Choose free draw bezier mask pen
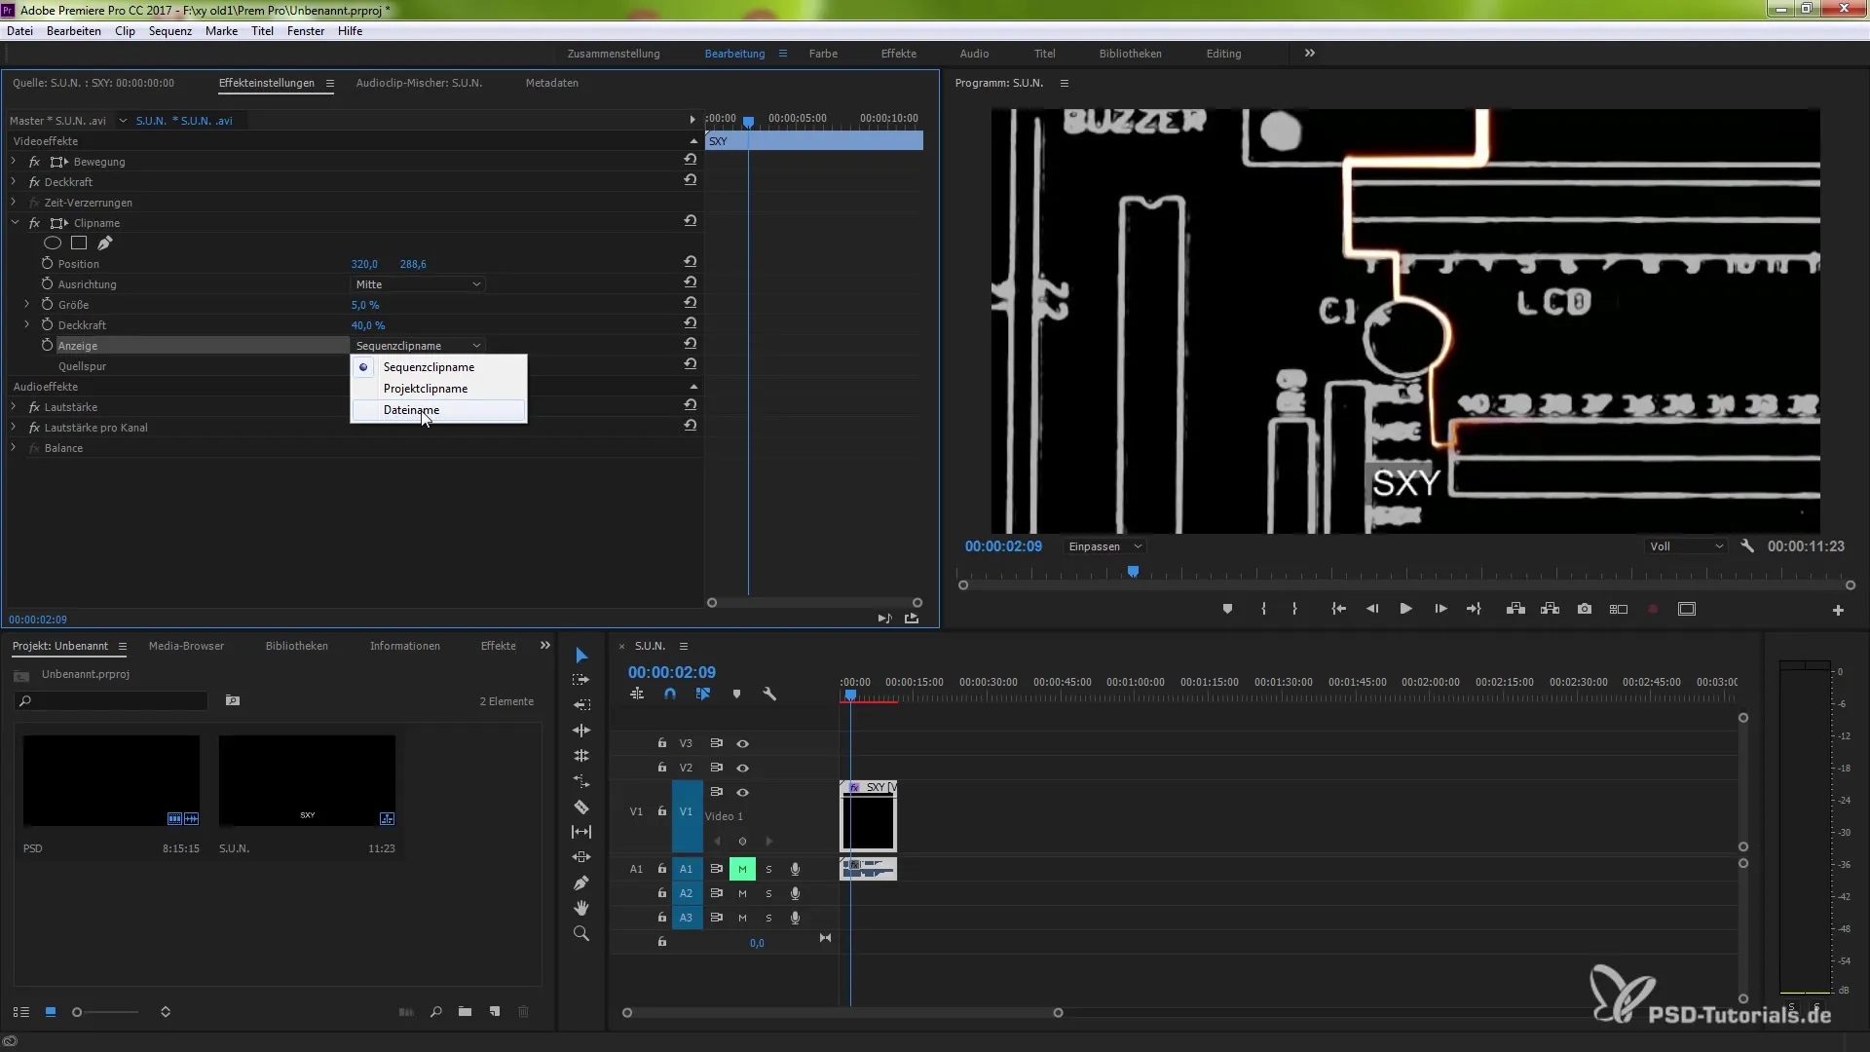Viewport: 1870px width, 1052px height. 105,243
